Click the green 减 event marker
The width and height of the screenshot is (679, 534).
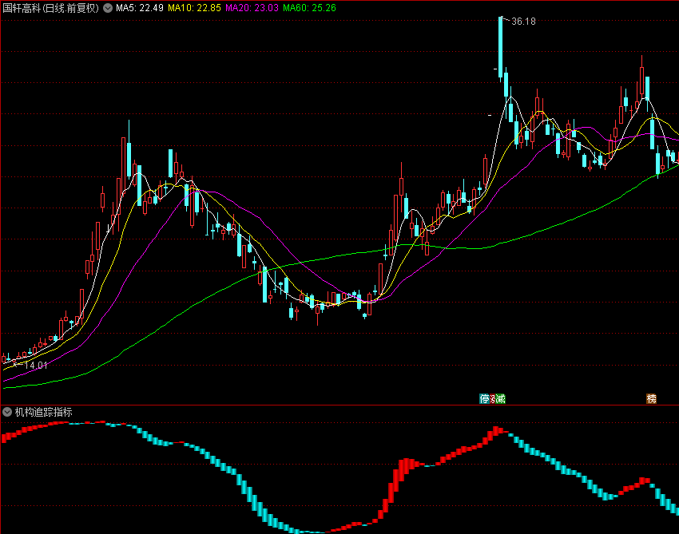(500, 398)
